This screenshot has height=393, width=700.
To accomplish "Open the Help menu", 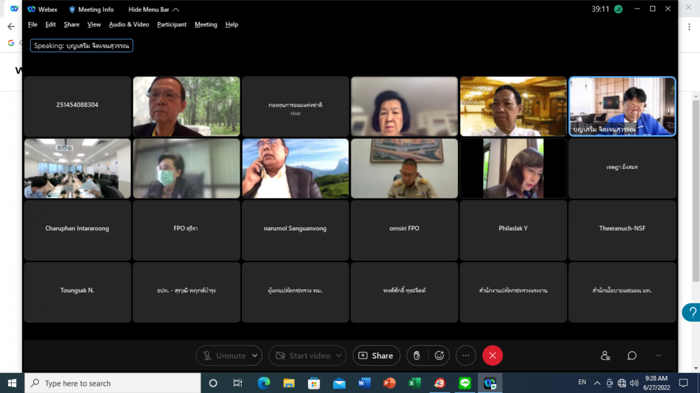I will tap(231, 24).
